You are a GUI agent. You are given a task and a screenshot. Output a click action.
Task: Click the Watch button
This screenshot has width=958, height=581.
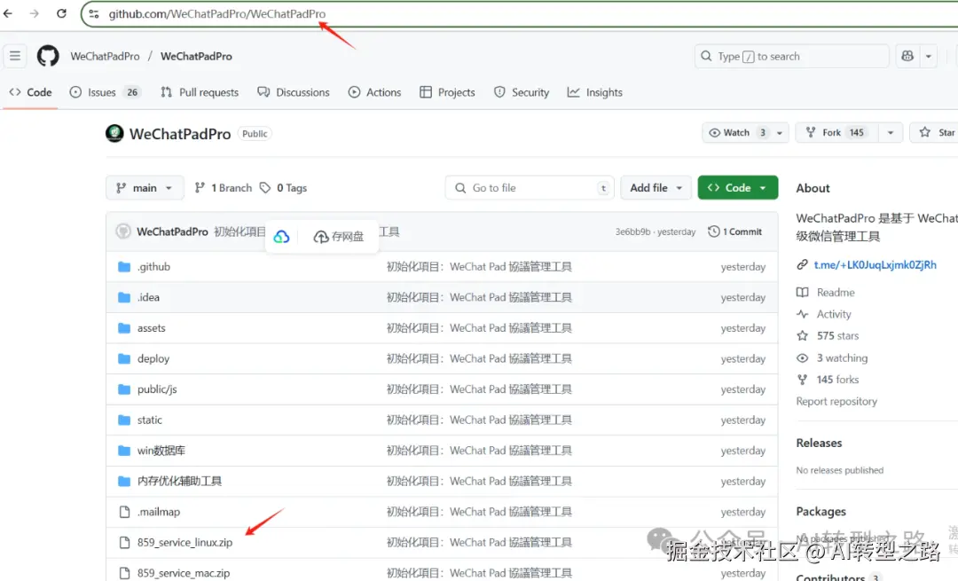736,132
